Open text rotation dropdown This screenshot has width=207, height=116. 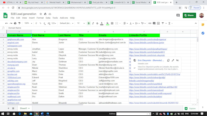(x=143, y=23)
